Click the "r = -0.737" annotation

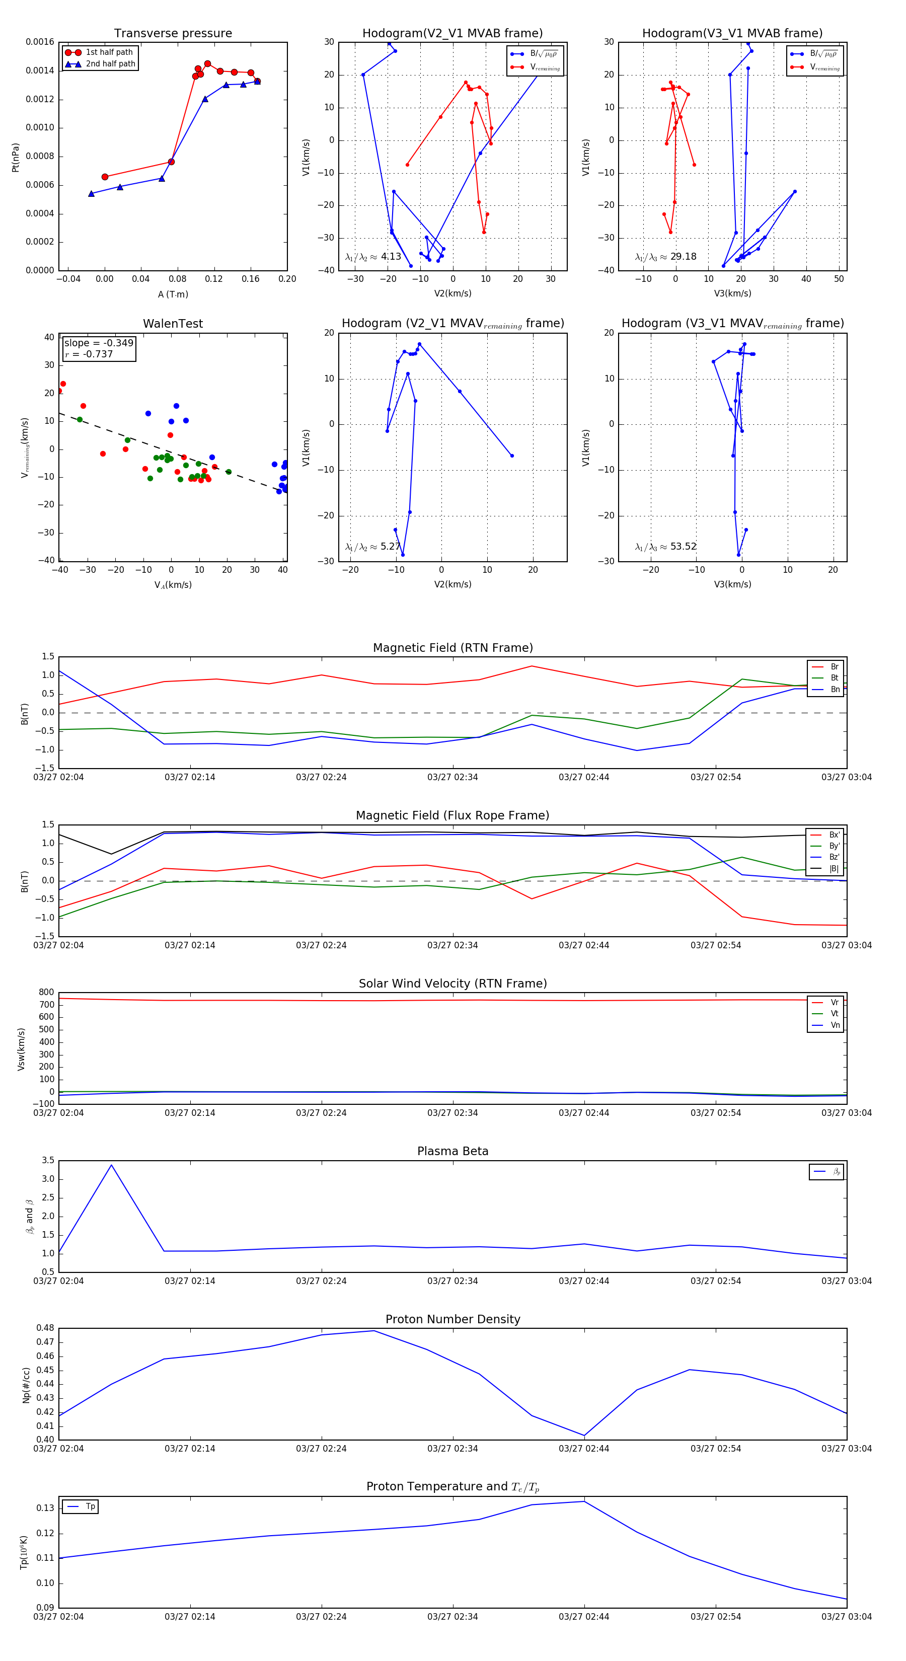point(89,354)
